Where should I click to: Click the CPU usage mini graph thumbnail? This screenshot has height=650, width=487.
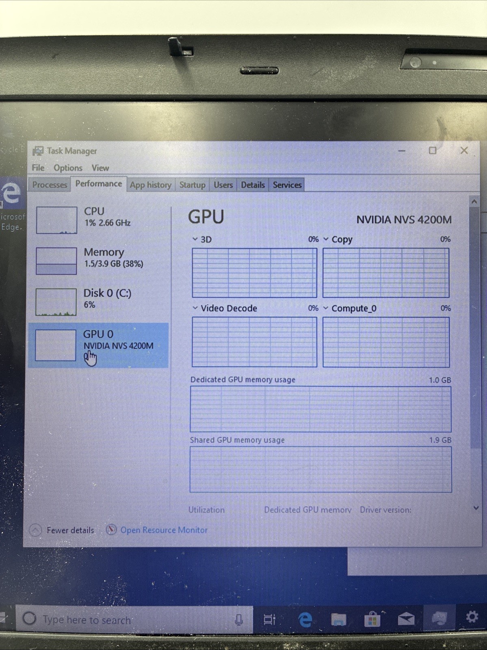pos(56,220)
